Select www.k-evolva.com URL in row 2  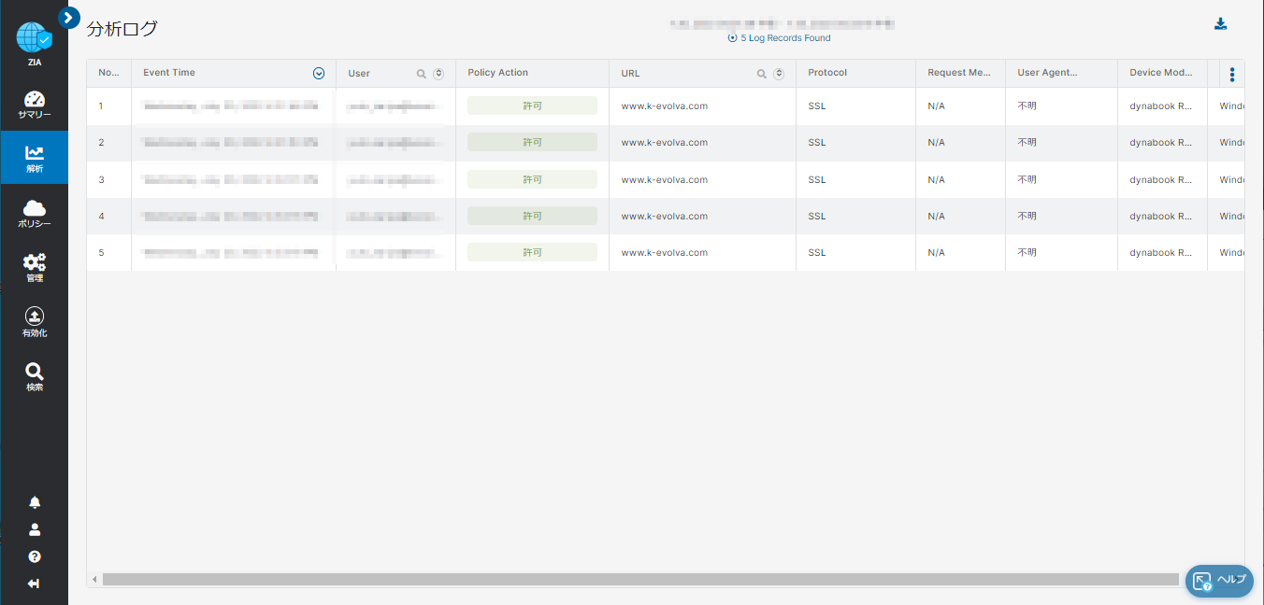[664, 143]
